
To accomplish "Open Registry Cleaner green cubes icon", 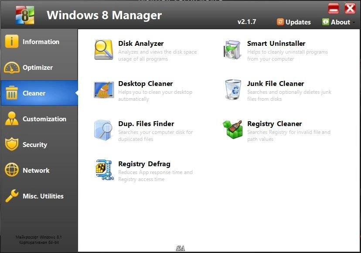I will (x=232, y=130).
